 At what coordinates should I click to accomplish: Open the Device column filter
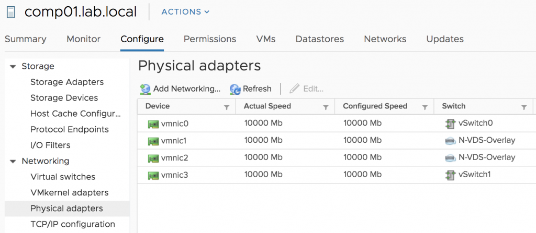[226, 107]
